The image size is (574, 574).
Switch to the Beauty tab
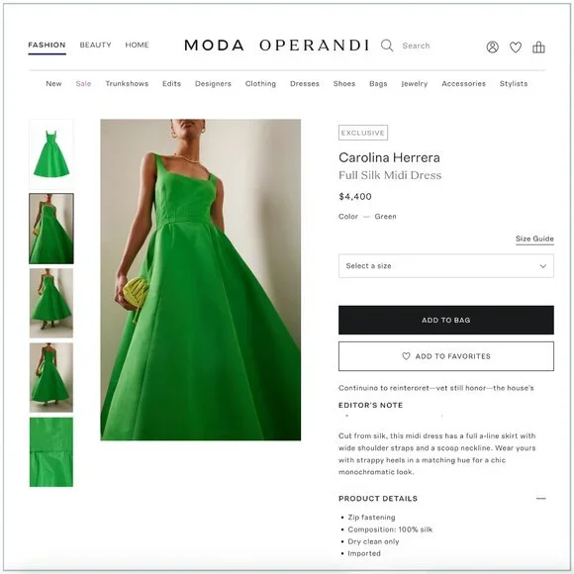[96, 45]
